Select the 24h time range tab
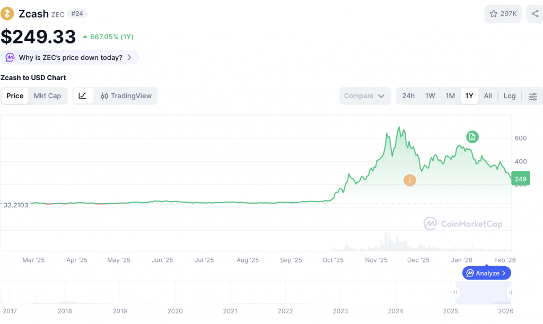The image size is (543, 324). click(408, 96)
